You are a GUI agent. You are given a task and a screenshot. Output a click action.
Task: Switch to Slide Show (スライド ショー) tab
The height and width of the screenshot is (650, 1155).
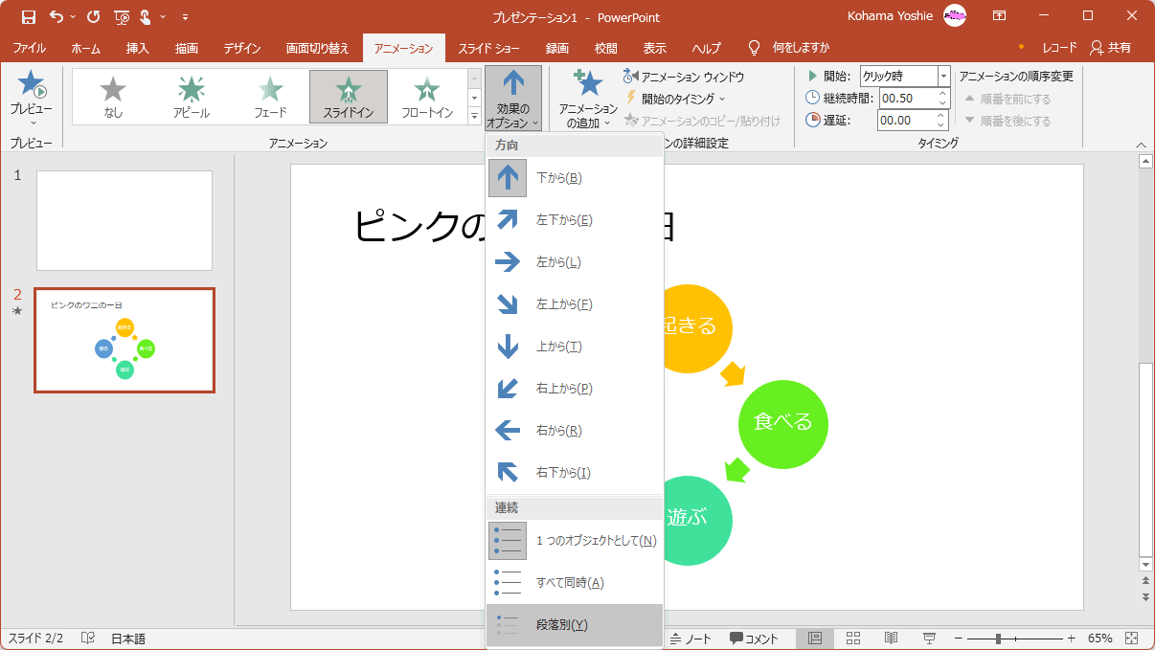(489, 48)
